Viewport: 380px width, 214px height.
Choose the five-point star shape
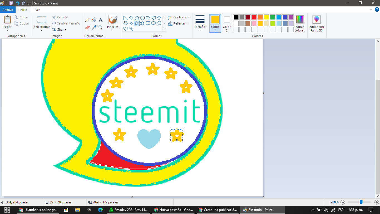(x=137, y=23)
